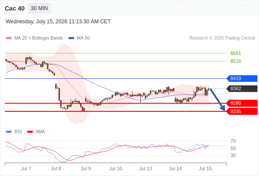
Task: Select the 8419 blue pivot price tag
Action: tap(242, 78)
